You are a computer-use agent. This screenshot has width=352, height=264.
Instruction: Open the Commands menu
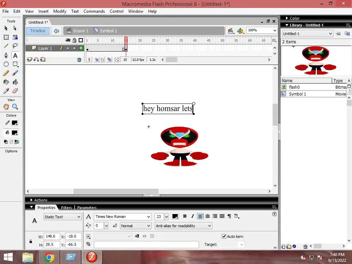click(x=94, y=11)
